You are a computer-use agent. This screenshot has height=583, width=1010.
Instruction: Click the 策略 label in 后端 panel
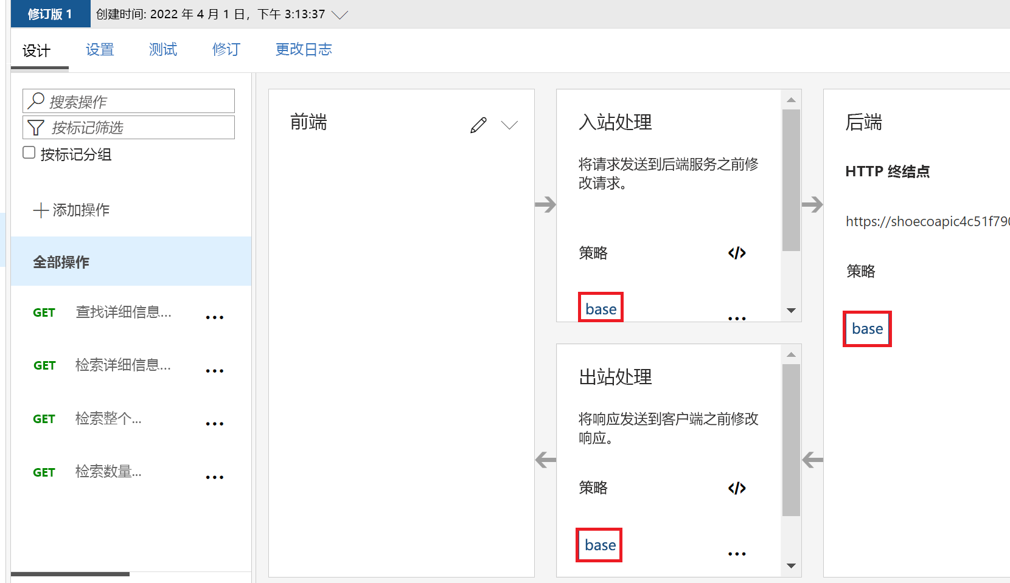pos(861,271)
